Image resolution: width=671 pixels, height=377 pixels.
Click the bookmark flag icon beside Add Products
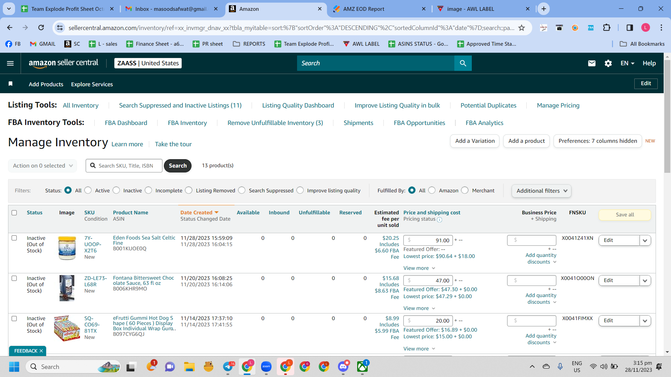[10, 84]
